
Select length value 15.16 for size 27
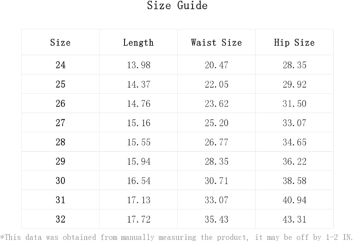(138, 123)
